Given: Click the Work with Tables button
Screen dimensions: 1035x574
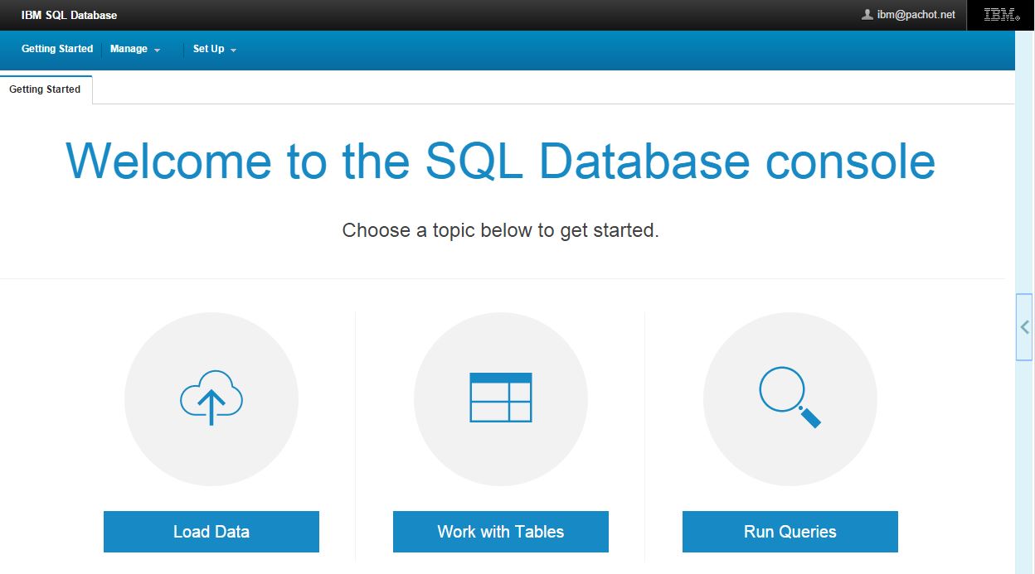Looking at the screenshot, I should (501, 532).
